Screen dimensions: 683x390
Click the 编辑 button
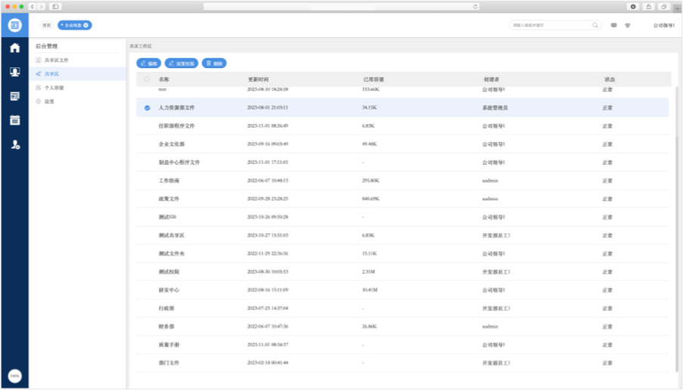click(x=148, y=63)
